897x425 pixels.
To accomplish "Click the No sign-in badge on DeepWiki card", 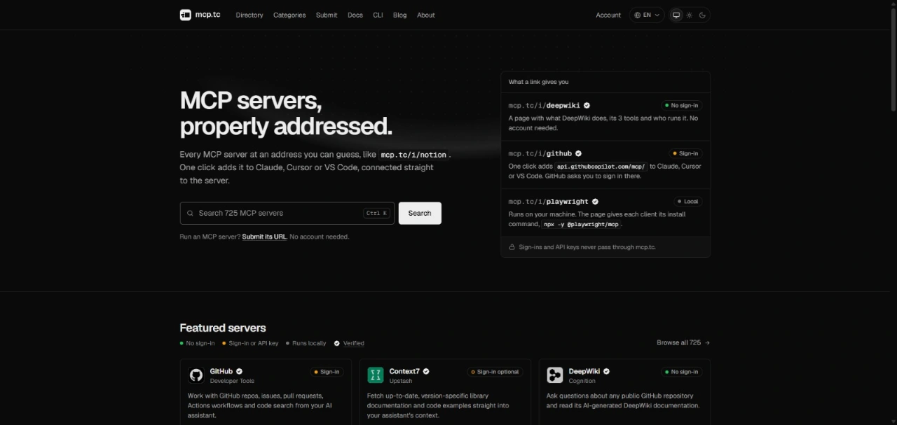I will point(682,372).
